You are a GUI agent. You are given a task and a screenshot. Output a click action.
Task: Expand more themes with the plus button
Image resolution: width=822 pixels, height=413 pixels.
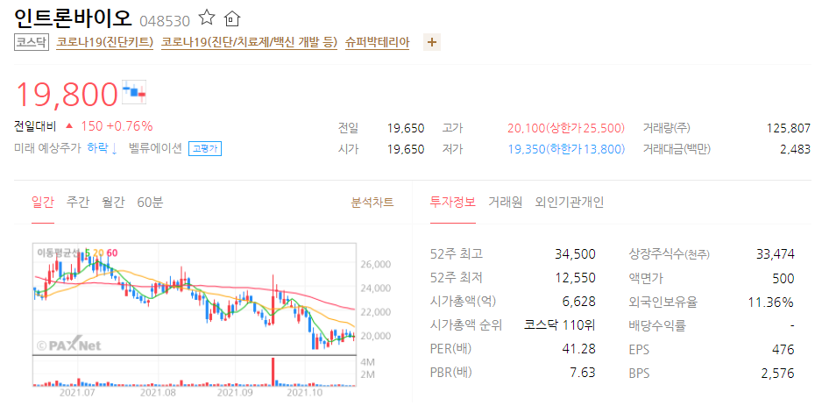(x=432, y=42)
